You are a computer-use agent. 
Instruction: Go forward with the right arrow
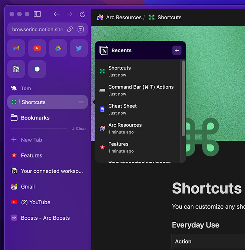click(x=69, y=14)
